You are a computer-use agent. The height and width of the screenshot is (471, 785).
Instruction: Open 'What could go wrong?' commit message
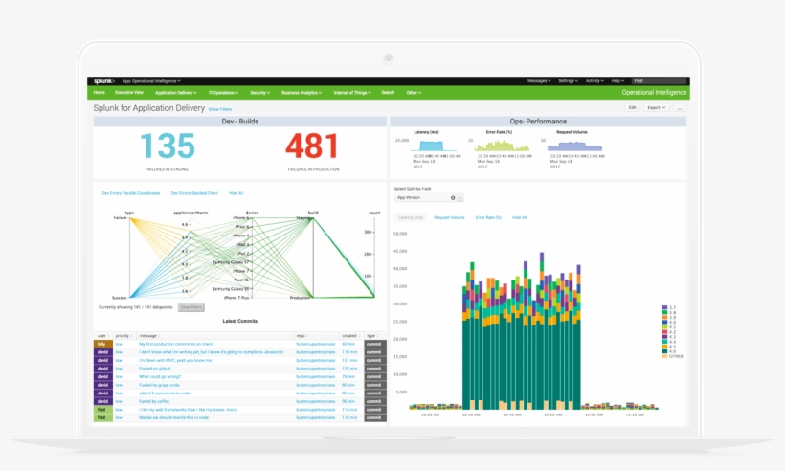point(160,377)
